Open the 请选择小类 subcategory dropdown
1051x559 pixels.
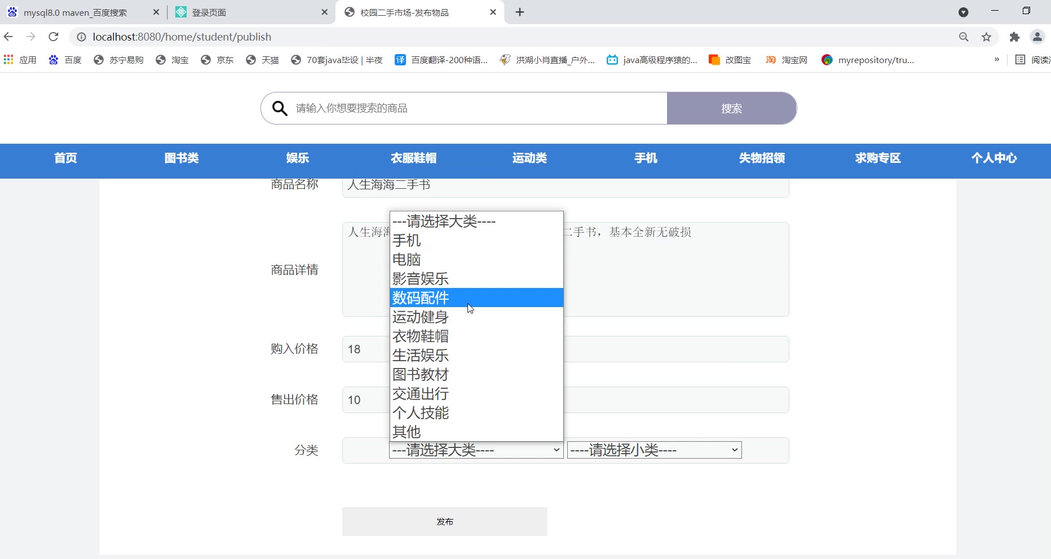pos(654,450)
